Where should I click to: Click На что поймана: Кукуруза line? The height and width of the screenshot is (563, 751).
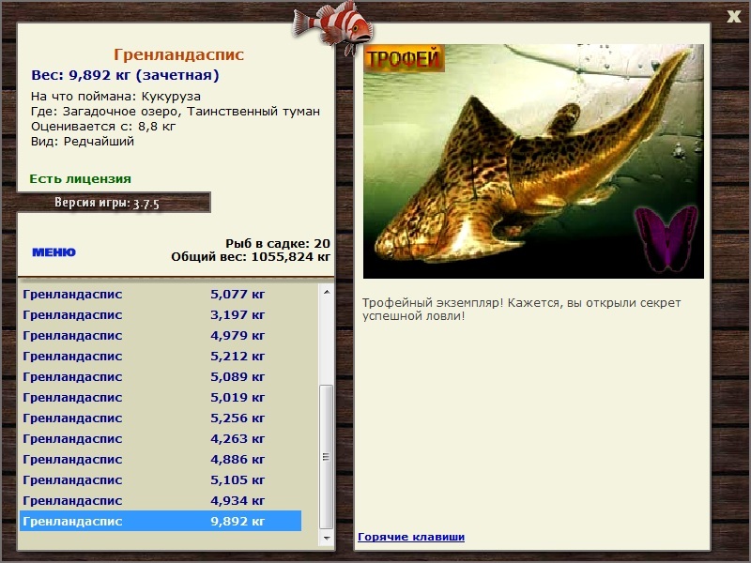point(115,97)
